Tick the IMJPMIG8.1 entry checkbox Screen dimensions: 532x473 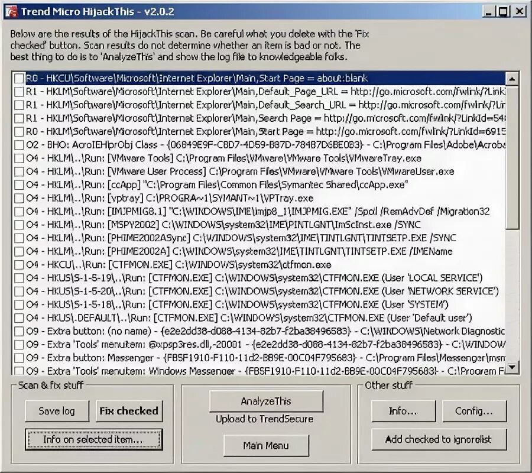[x=19, y=212]
